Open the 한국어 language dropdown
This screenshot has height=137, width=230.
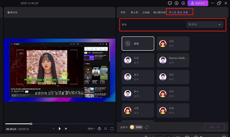(x=205, y=24)
